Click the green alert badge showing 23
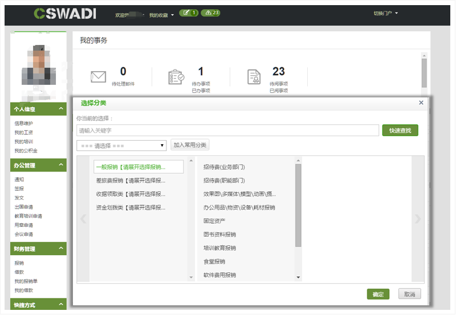 211,13
